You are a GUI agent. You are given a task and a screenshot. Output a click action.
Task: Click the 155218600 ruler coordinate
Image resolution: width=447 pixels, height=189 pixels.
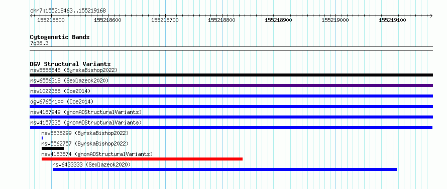[x=108, y=20]
